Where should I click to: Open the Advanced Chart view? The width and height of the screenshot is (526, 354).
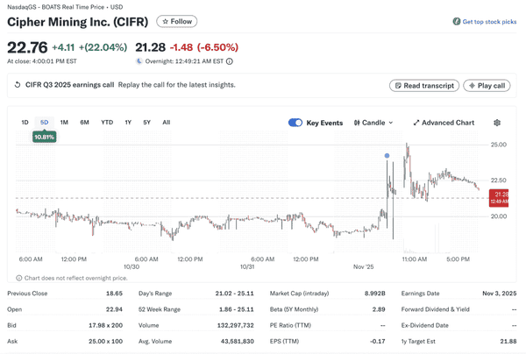coord(444,123)
